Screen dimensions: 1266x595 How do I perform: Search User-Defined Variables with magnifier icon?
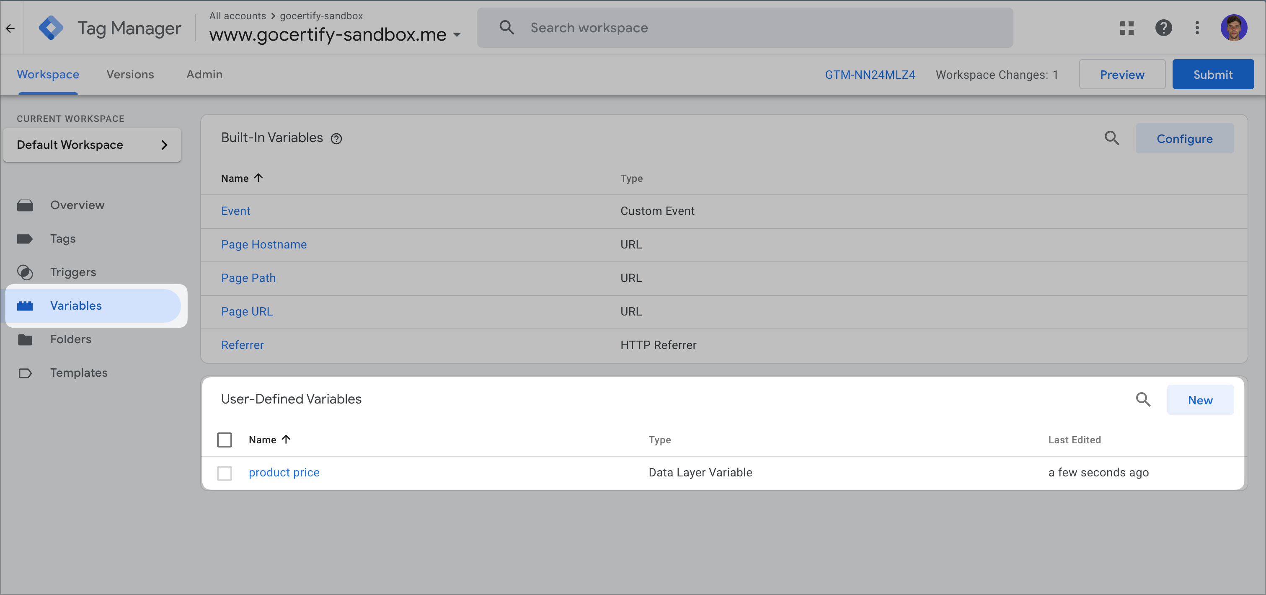click(x=1143, y=400)
